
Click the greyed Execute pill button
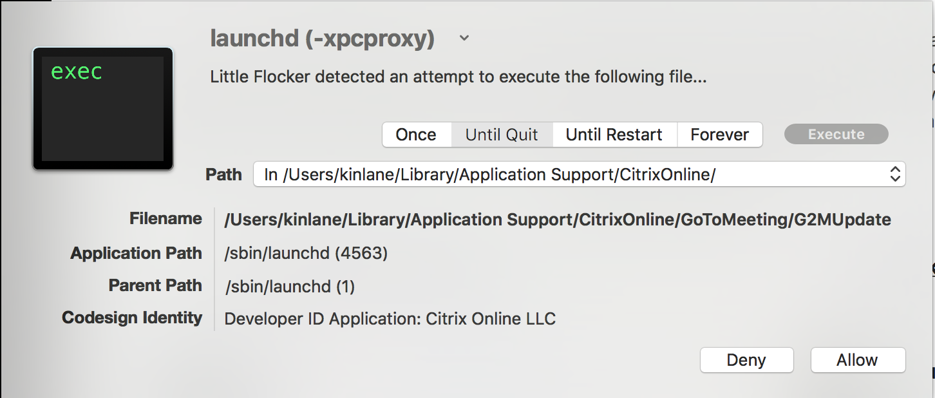(x=836, y=135)
